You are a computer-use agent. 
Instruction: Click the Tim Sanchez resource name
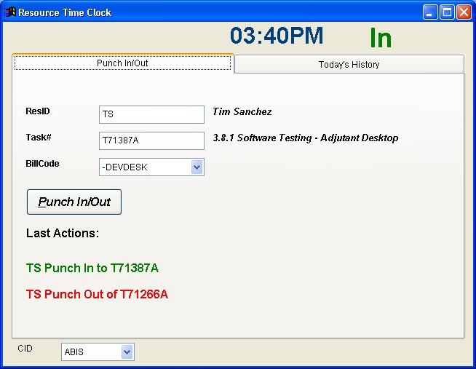[242, 112]
